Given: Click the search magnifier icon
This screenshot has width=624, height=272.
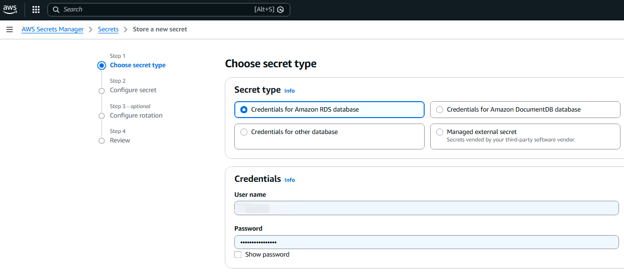Looking at the screenshot, I should pos(56,9).
